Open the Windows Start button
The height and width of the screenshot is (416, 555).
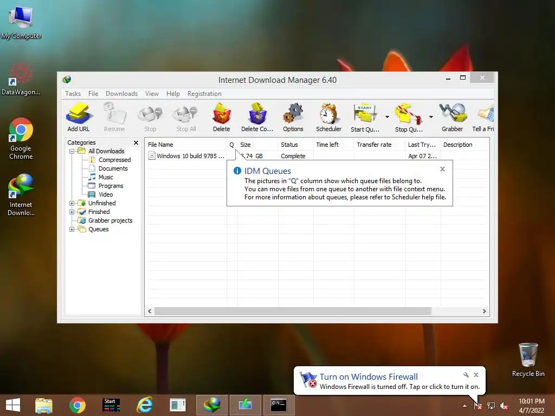coord(13,405)
